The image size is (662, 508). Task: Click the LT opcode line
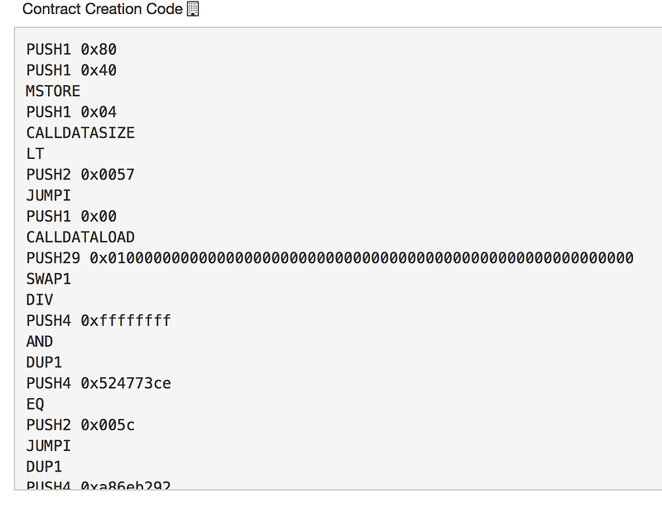tap(36, 153)
